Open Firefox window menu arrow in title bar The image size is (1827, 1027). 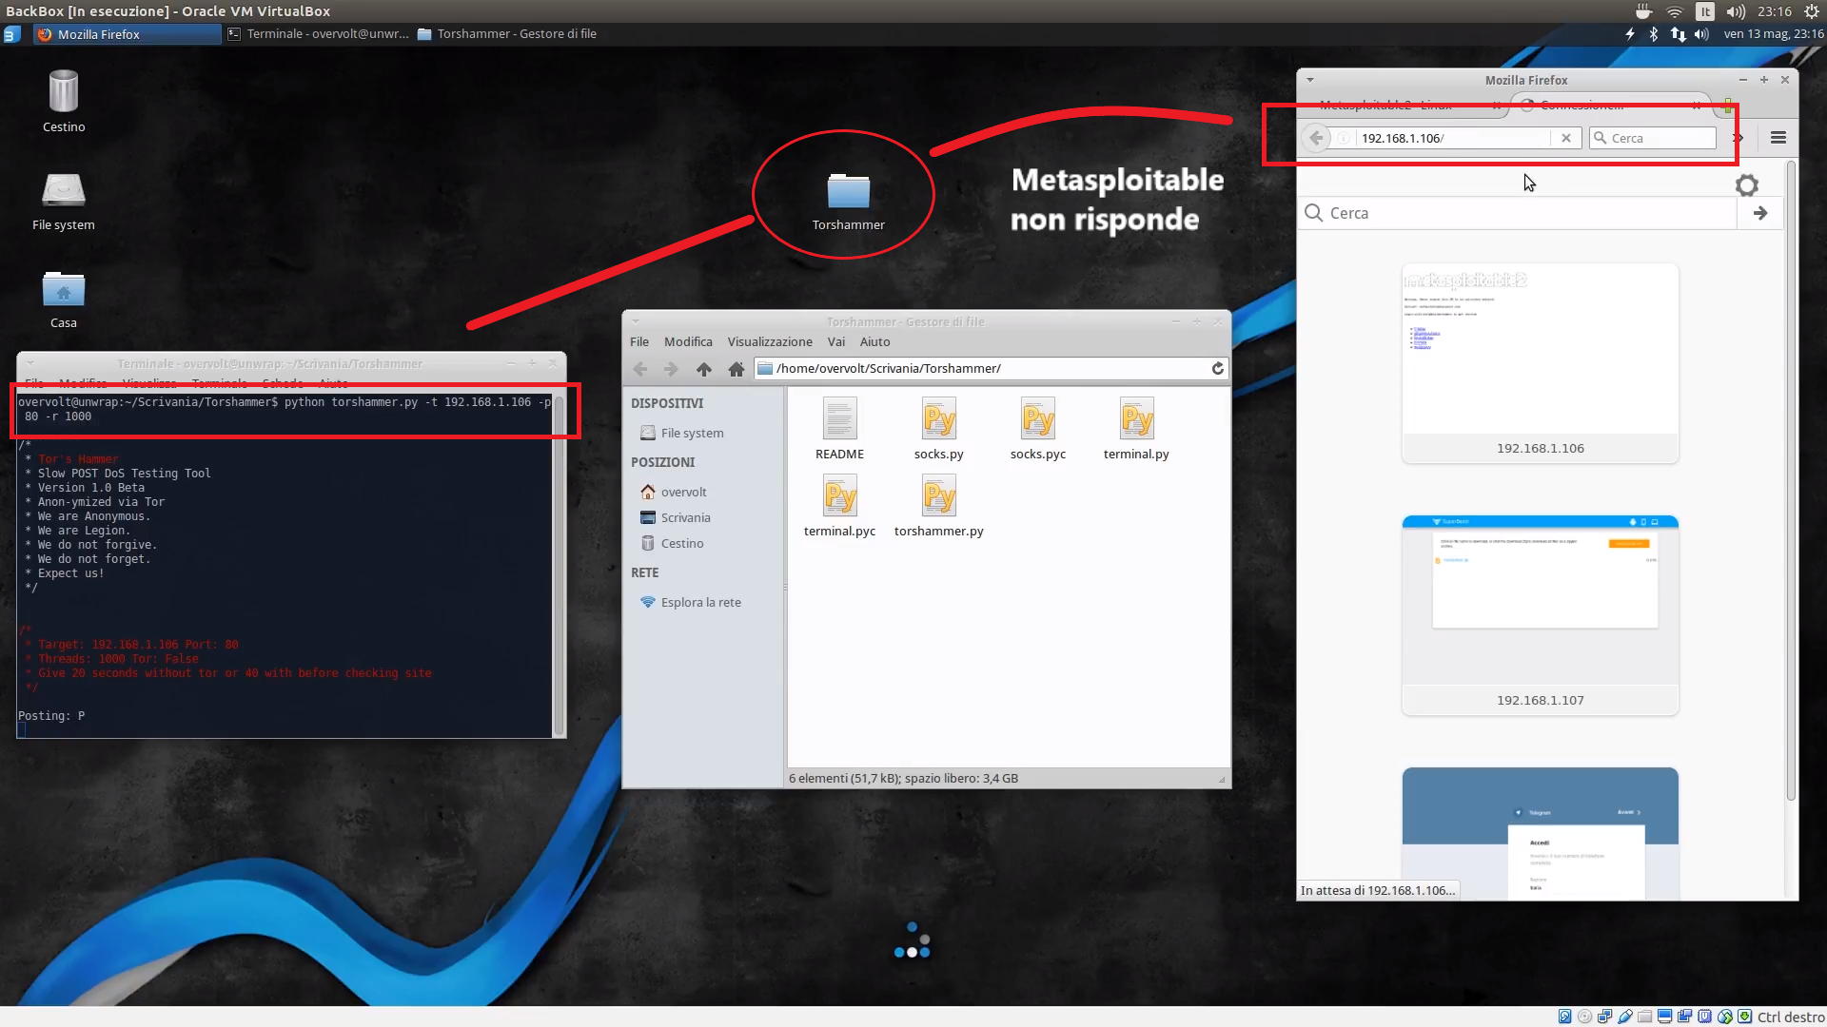point(1310,80)
